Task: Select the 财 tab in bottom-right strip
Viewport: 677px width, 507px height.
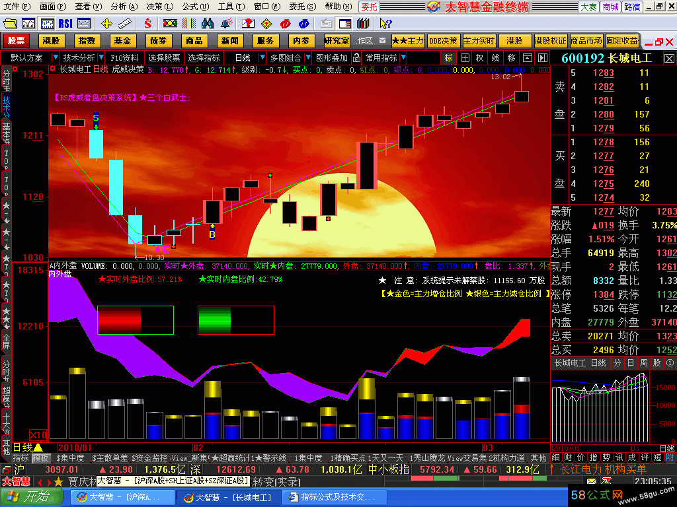Action: (568, 458)
